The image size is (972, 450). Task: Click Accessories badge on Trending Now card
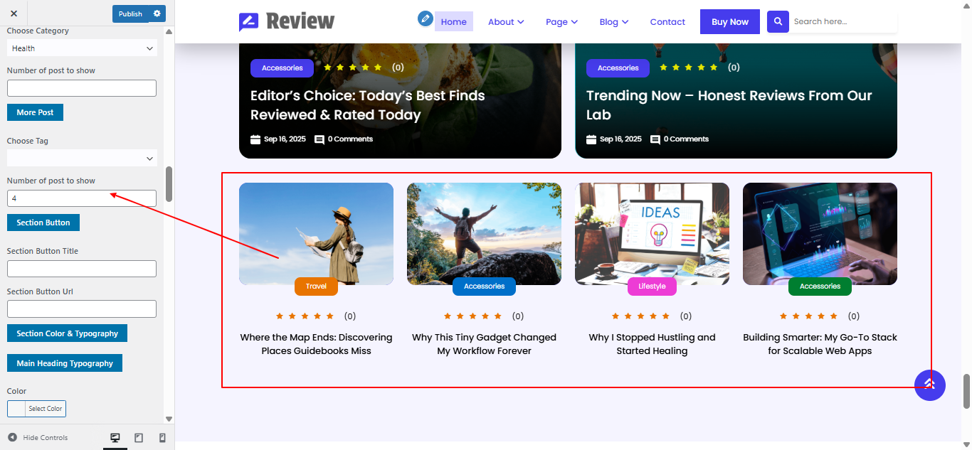click(x=618, y=68)
